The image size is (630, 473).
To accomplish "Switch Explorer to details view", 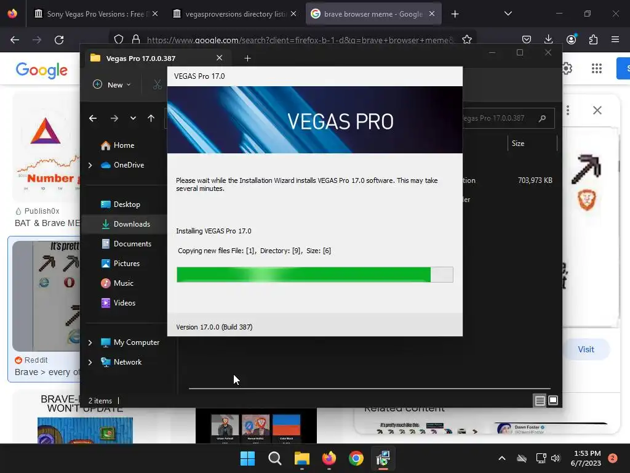I will click(540, 400).
